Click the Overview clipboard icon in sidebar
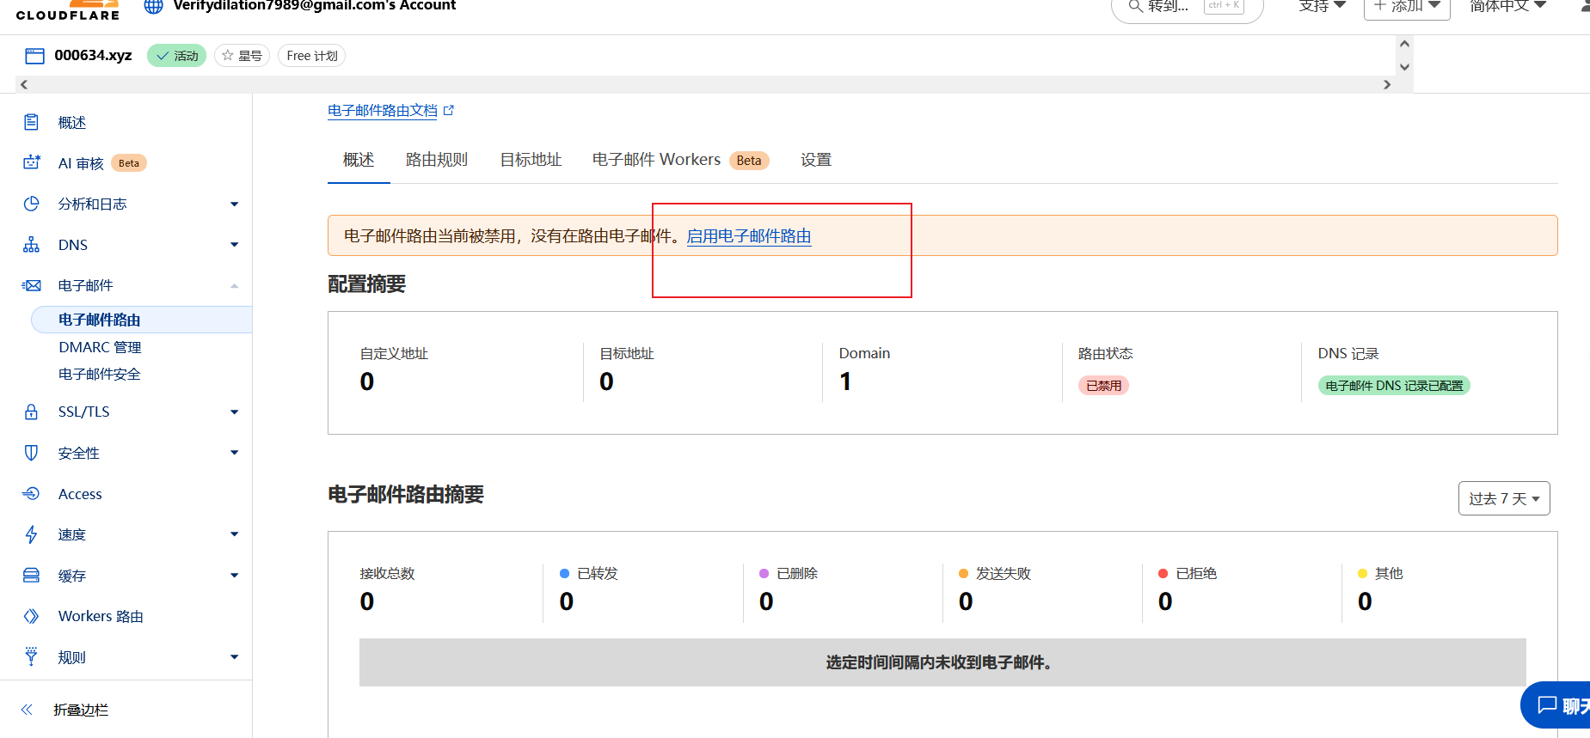 [32, 122]
